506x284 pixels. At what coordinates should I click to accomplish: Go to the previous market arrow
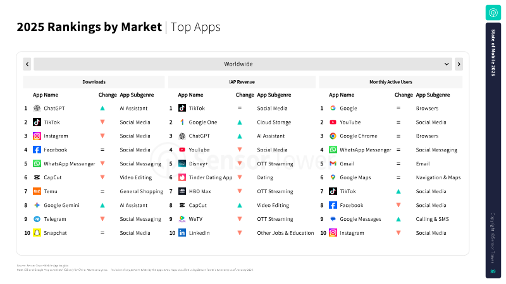click(x=27, y=64)
